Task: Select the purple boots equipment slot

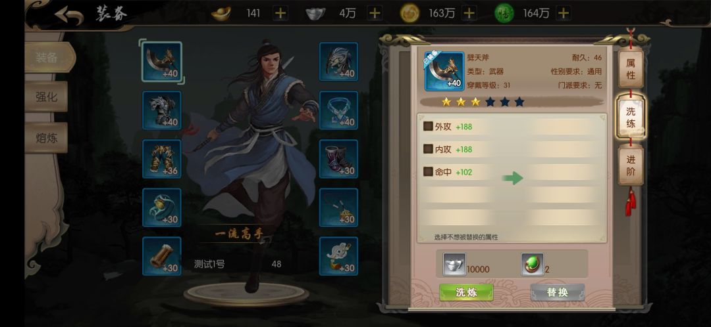Action: pos(339,159)
